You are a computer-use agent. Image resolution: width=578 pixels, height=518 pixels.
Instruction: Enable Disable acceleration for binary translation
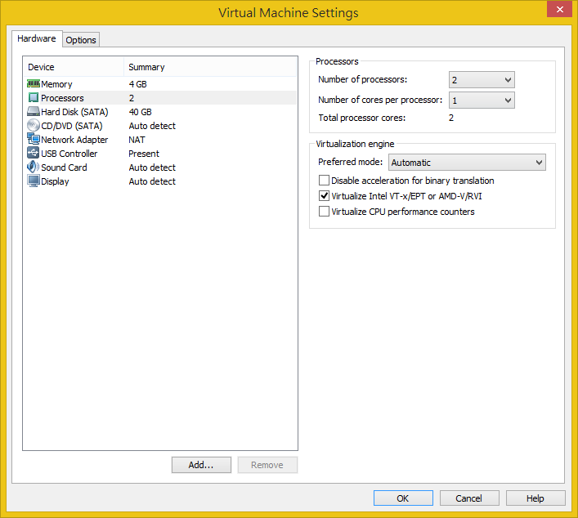[324, 181]
